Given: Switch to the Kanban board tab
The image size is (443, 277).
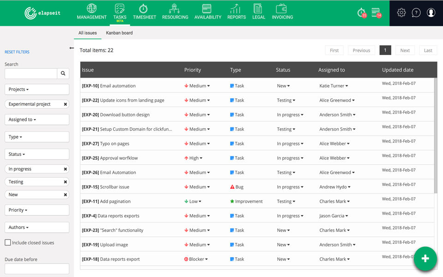Looking at the screenshot, I should tap(119, 33).
